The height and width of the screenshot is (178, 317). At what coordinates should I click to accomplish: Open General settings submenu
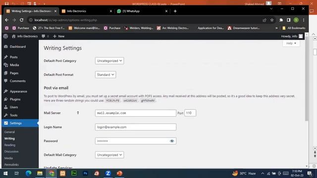9,132
